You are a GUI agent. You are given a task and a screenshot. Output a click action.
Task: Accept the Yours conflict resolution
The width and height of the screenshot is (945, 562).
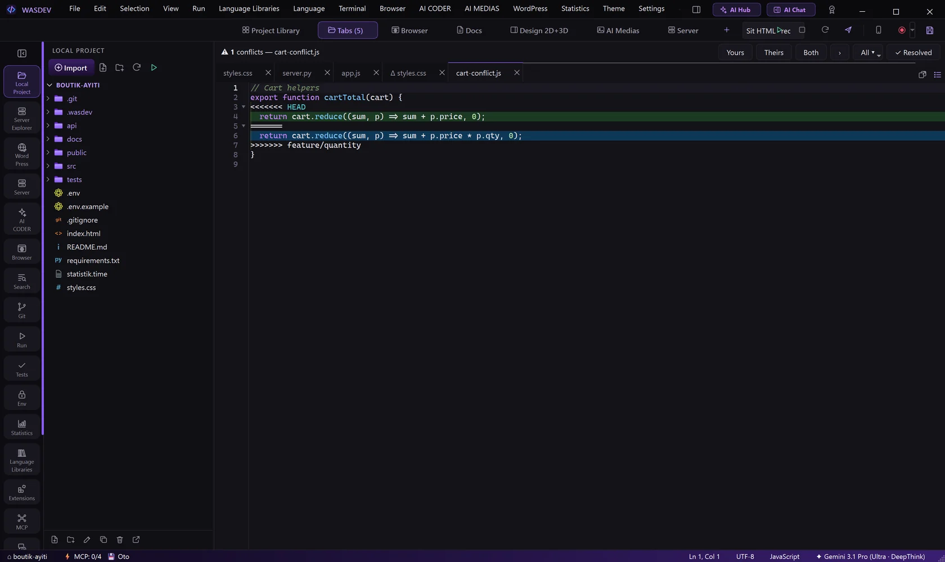735,52
